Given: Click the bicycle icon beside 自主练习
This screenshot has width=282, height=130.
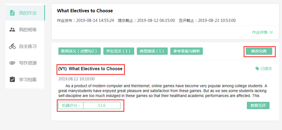Looking at the screenshot, I should tap(12, 46).
